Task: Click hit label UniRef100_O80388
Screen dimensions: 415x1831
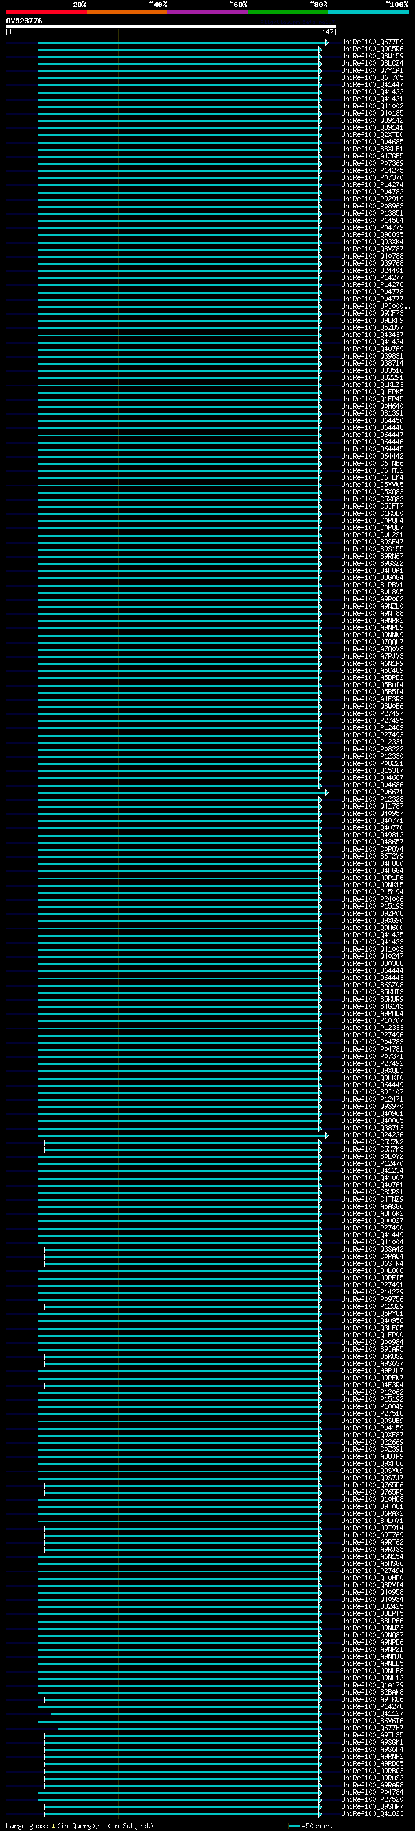Action: [372, 964]
